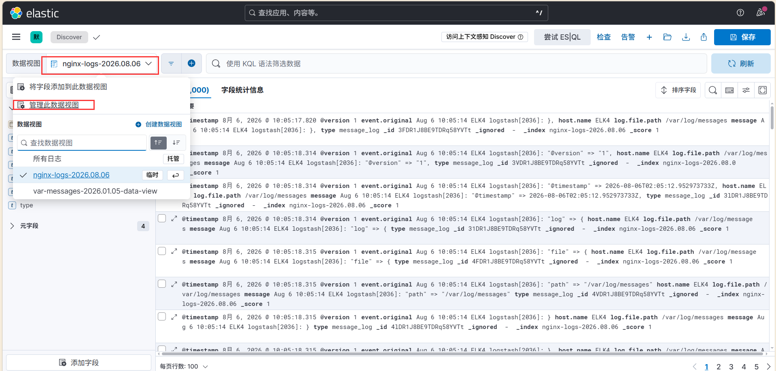Image resolution: width=776 pixels, height=371 pixels.
Task: Open the nginx-logs-2026.08.06 data view dropdown
Action: tap(101, 64)
